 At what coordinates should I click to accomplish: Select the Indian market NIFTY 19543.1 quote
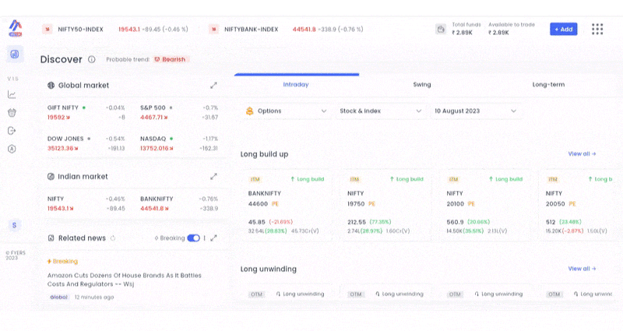86,203
